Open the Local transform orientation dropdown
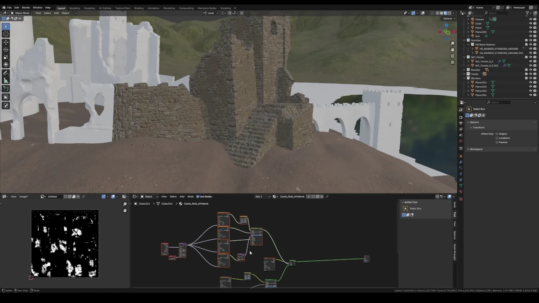Screen dimensions: 539x303 click(211, 13)
